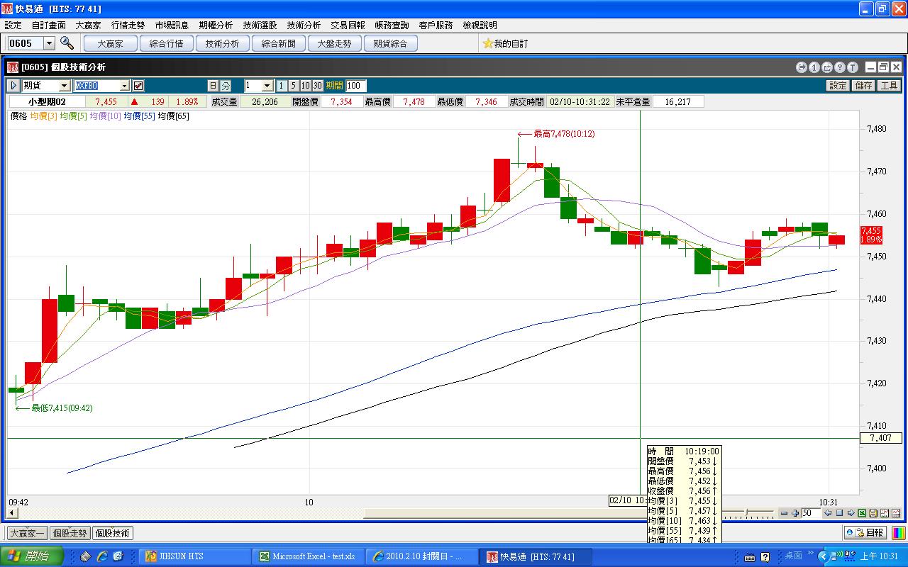Click the left arrow chart navigation icon
Image resolution: width=908 pixels, height=567 pixels.
point(828,513)
